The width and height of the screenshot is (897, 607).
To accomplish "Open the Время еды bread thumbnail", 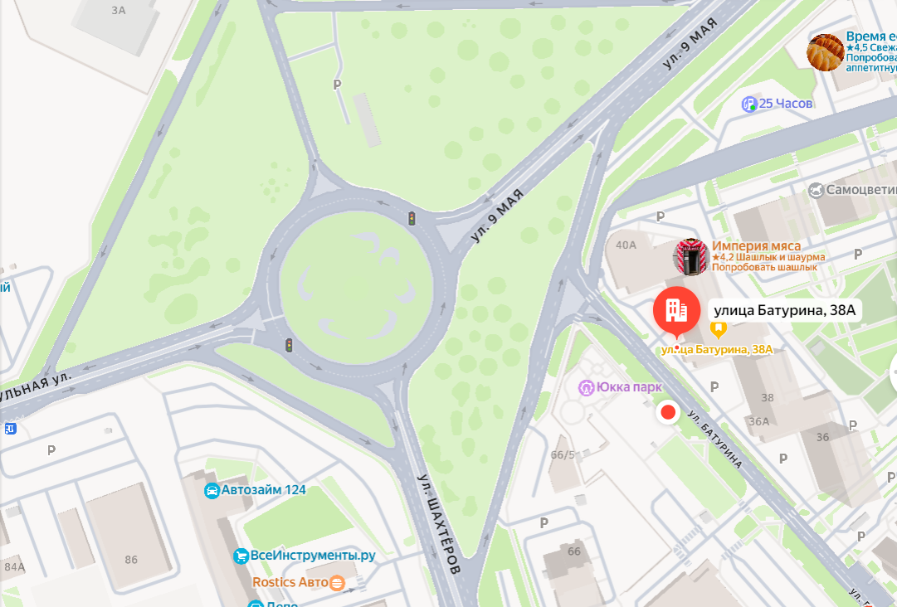I will pos(826,52).
